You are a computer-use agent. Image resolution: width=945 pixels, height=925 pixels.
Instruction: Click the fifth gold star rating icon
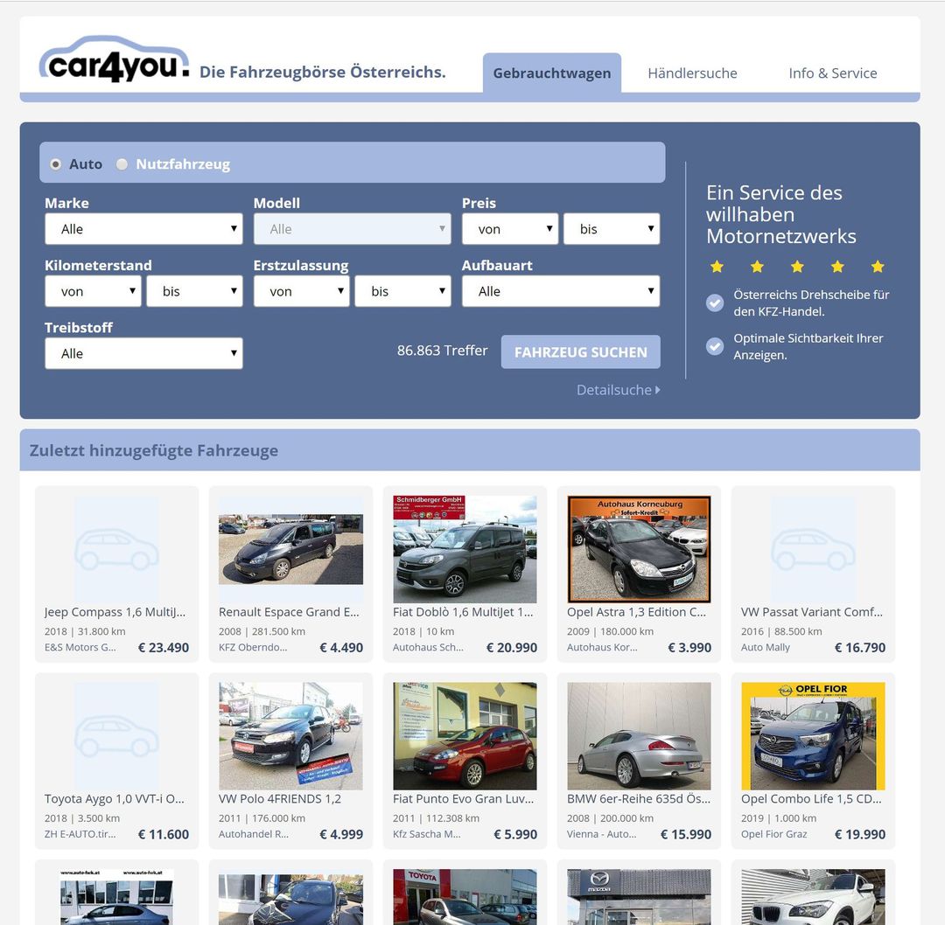[878, 267]
